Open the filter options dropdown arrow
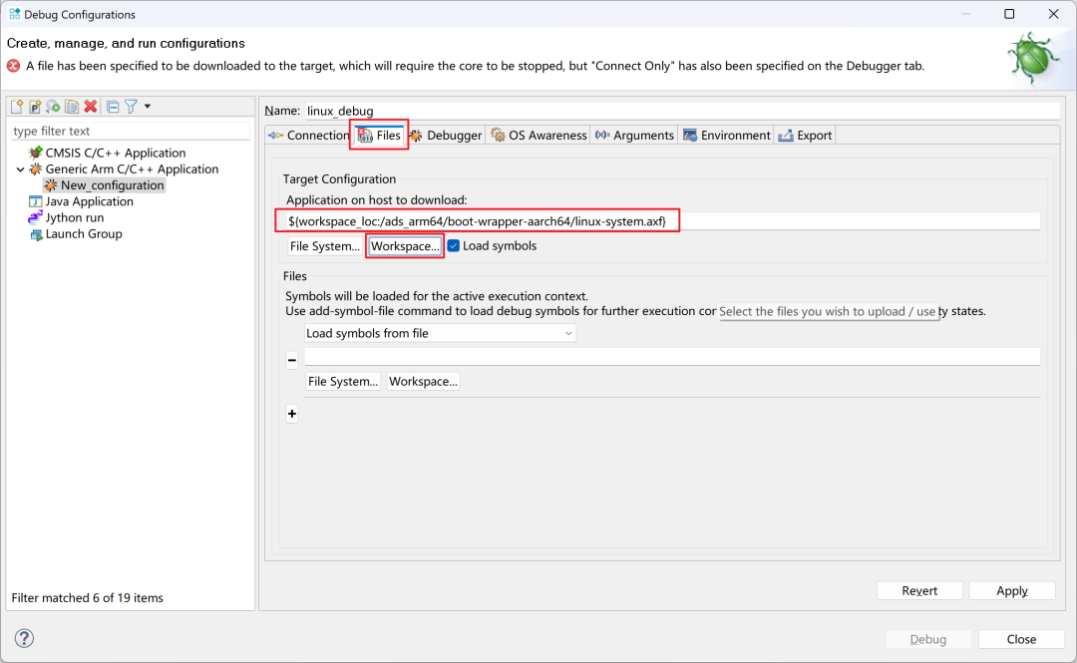 pos(148,107)
